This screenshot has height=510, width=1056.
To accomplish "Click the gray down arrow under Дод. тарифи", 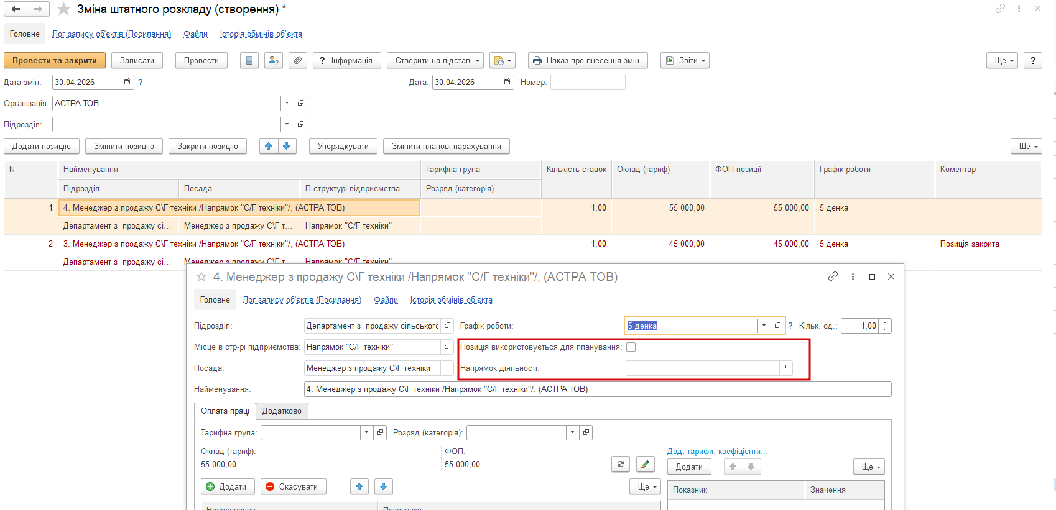I will tap(751, 467).
